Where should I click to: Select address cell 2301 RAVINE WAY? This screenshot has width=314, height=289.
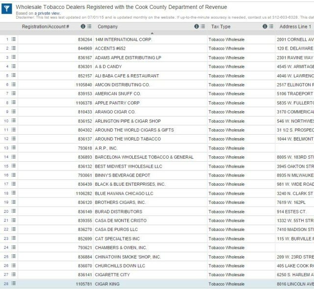[295, 58]
